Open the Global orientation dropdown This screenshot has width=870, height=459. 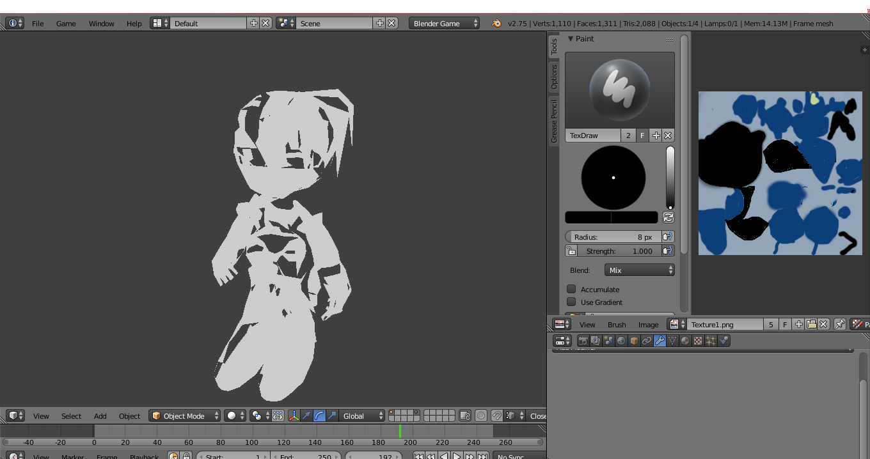coord(363,416)
